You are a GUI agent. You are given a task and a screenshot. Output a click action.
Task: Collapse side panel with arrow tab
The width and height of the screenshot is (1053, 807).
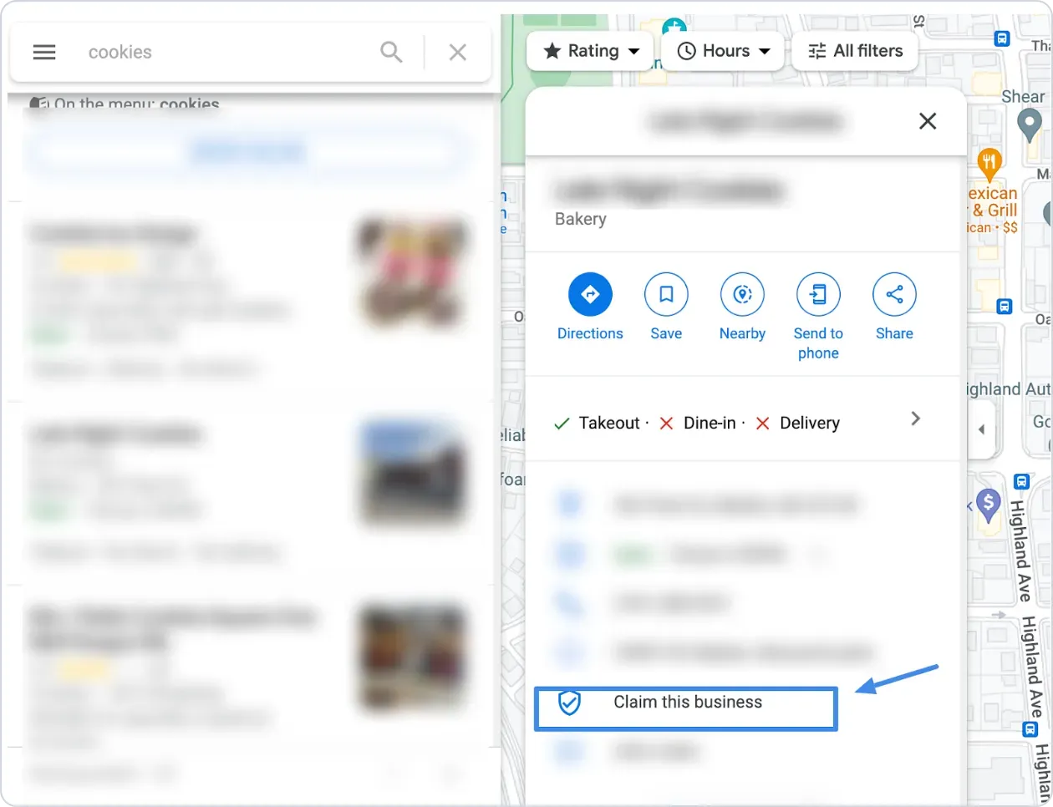pyautogui.click(x=981, y=429)
